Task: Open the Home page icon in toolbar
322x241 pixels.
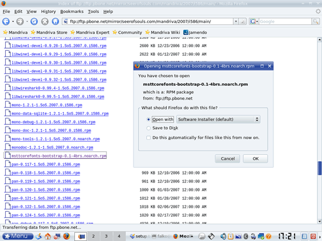Action: (55, 21)
